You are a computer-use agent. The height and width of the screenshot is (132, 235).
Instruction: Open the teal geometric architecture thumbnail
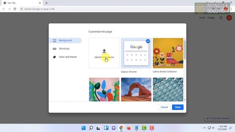pyautogui.click(x=168, y=89)
